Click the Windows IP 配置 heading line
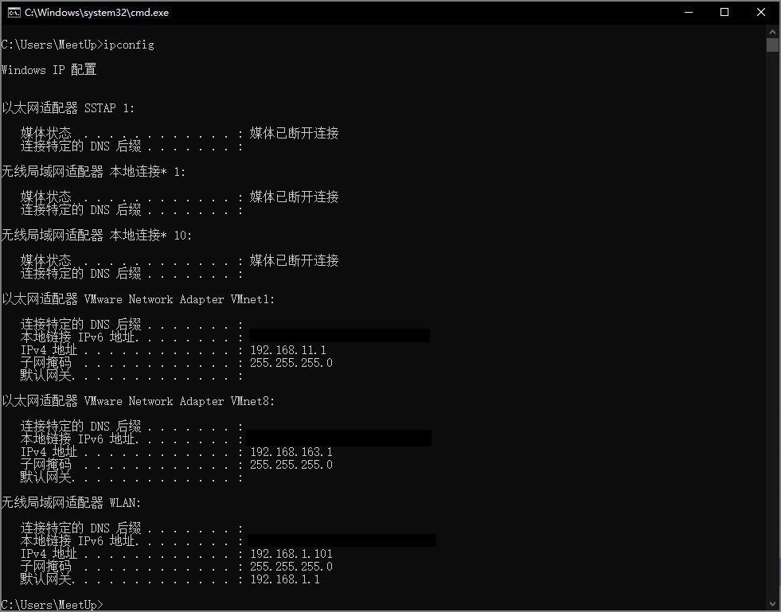Image resolution: width=781 pixels, height=612 pixels. tap(49, 70)
